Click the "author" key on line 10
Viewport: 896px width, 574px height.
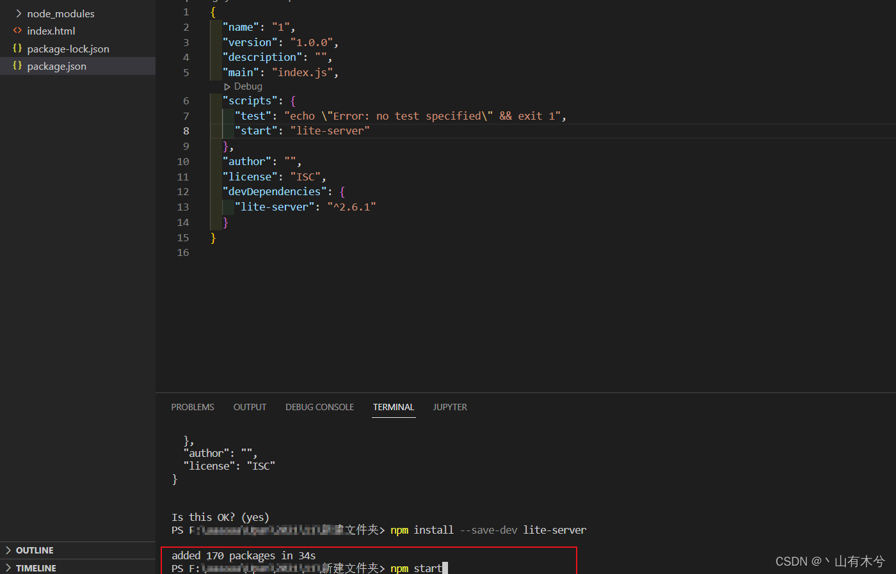tap(247, 162)
